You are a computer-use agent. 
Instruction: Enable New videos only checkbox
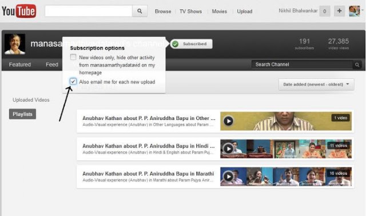[x=73, y=57]
